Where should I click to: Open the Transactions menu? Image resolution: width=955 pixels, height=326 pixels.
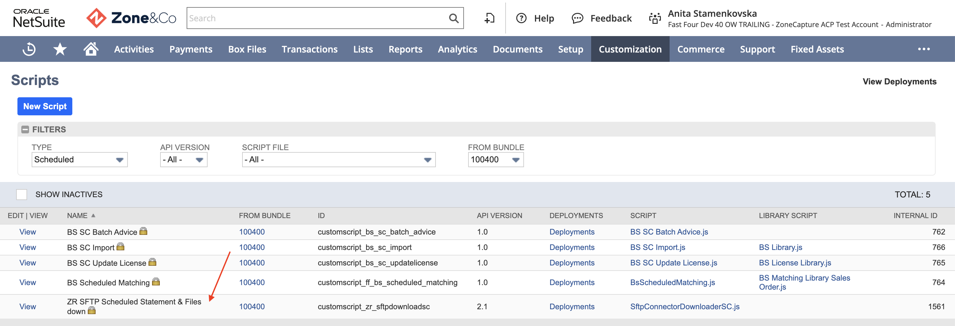pos(310,49)
